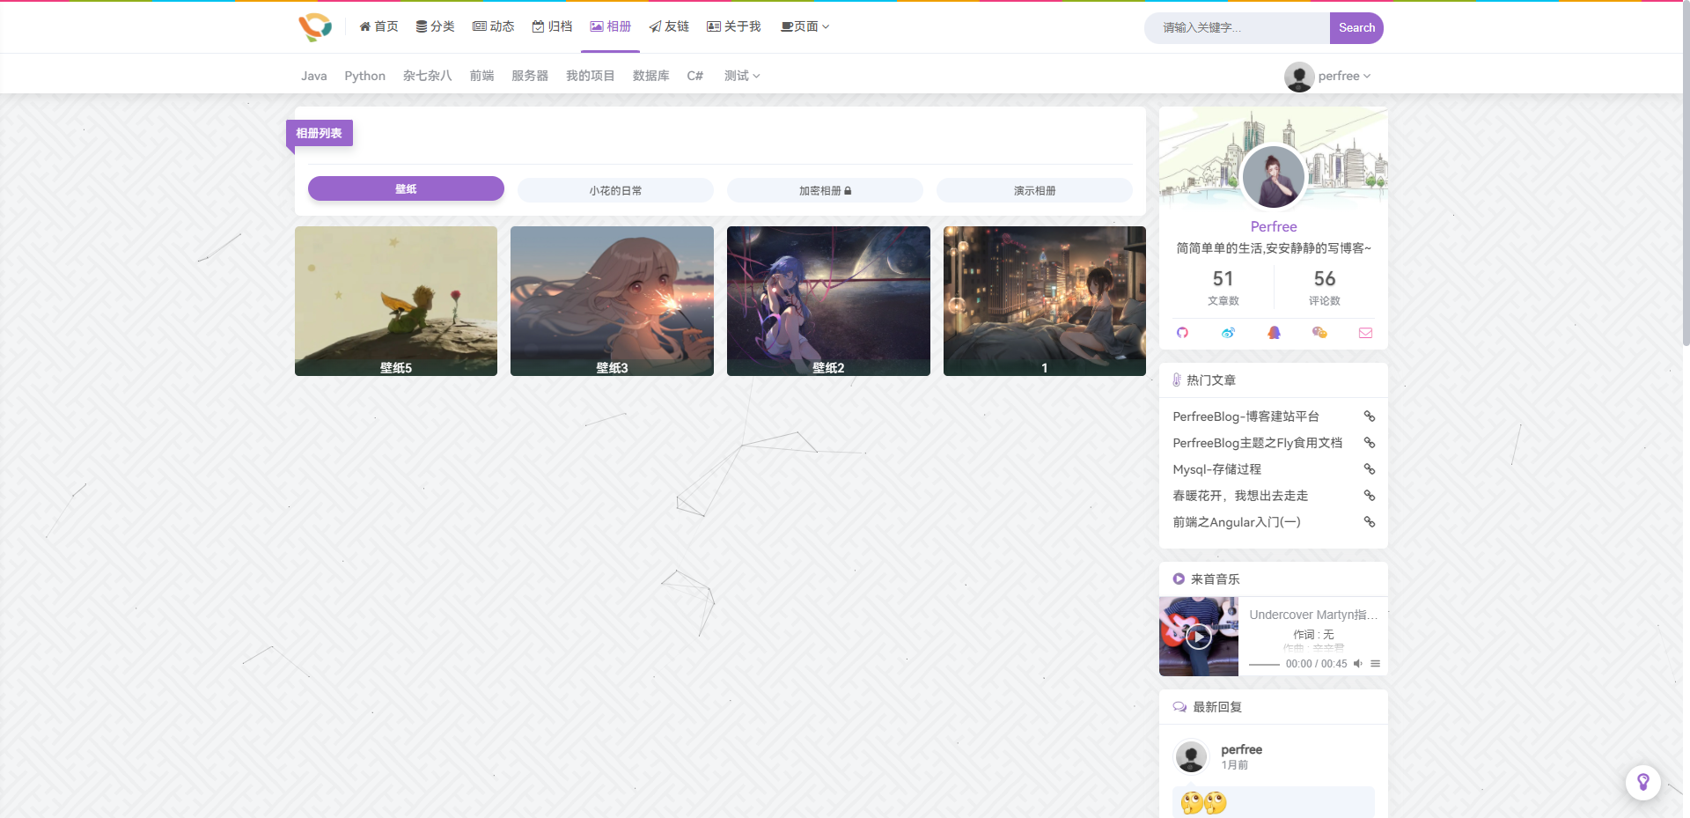Expand the 测试 category dropdown
1690x818 pixels.
point(741,76)
